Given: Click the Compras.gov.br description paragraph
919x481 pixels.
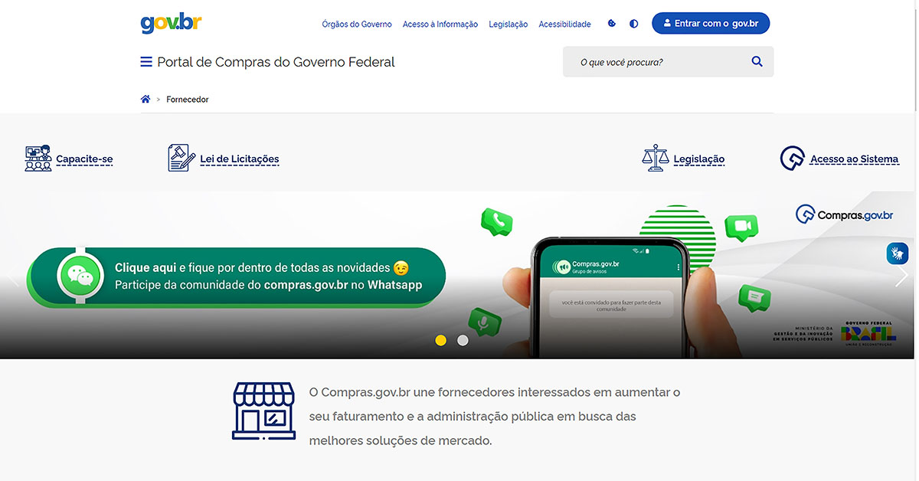Looking at the screenshot, I should [495, 416].
